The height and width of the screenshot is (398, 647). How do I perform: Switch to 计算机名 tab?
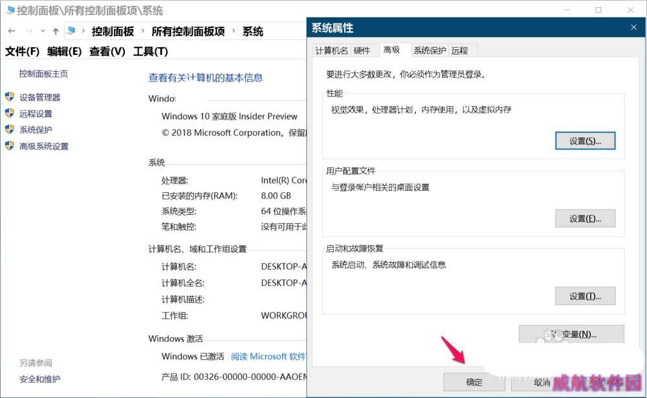tap(331, 50)
